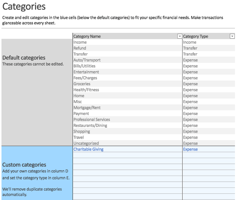Click the Groceries category cell

pyautogui.click(x=82, y=84)
